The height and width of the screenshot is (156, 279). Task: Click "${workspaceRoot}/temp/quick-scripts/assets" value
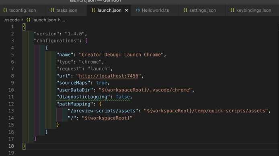pyautogui.click(x=206, y=111)
